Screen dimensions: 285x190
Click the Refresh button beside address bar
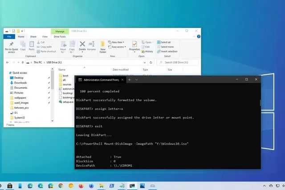pos(151,62)
